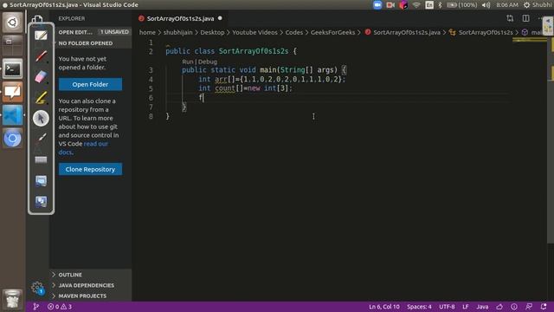Split the editor to the right

click(x=525, y=18)
